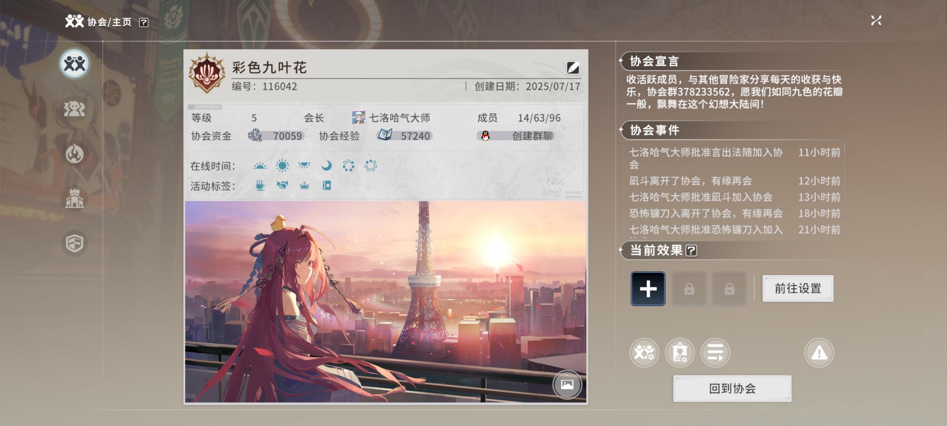947x426 pixels.
Task: Click the guild home sidebar icon
Action: (74, 64)
